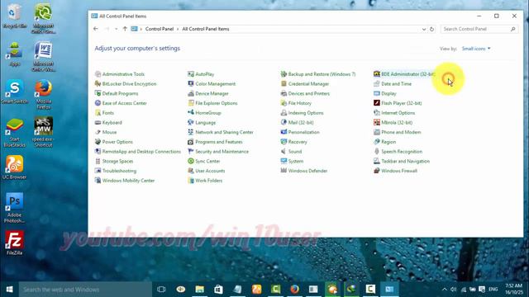Open the Mbrola (32-bit) icon
Image resolution: width=529 pixels, height=297 pixels.
click(x=377, y=123)
